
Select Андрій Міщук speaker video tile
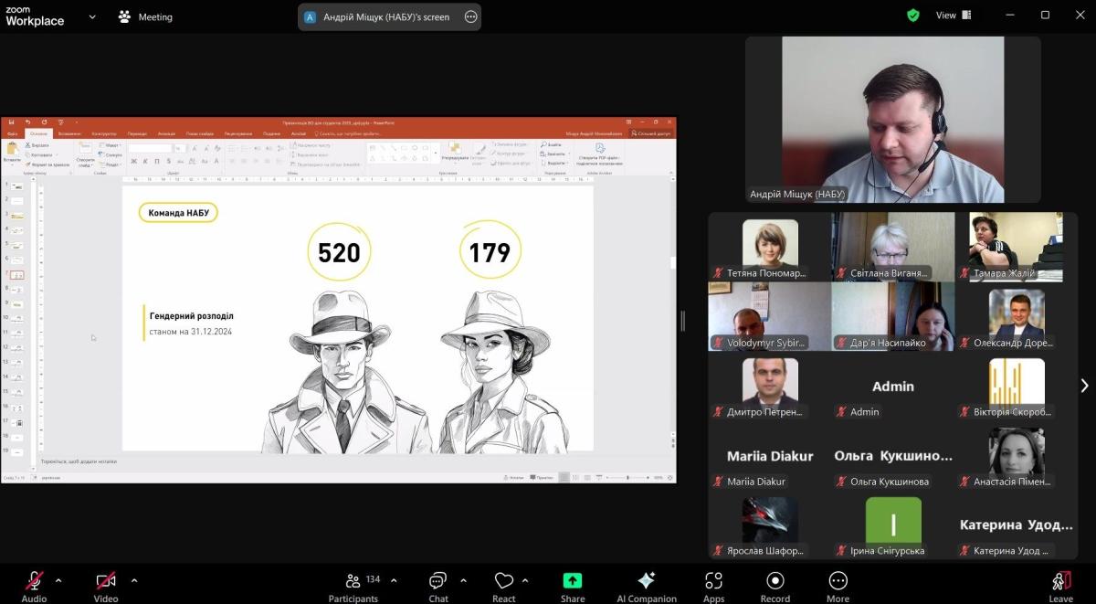892,119
